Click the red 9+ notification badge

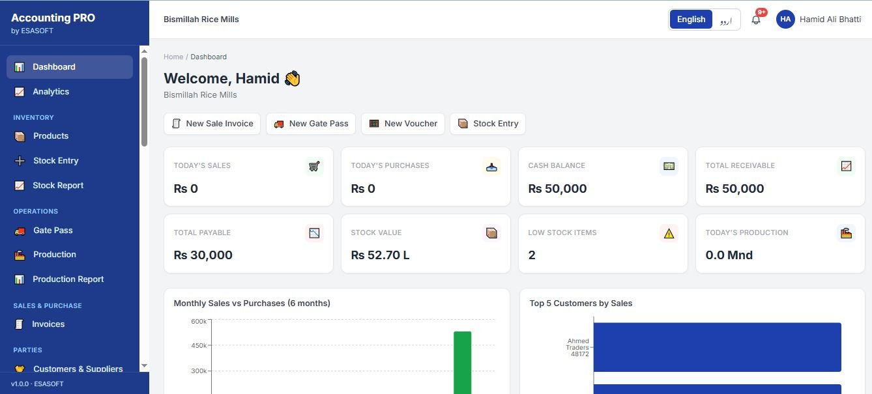point(761,12)
